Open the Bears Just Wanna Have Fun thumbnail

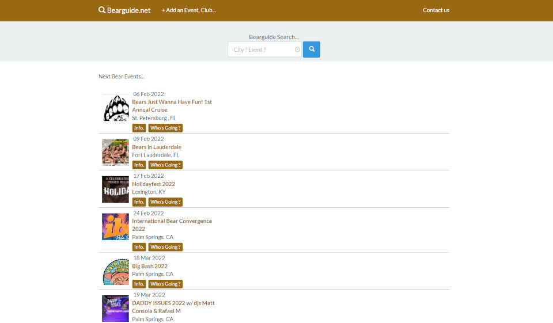point(116,108)
